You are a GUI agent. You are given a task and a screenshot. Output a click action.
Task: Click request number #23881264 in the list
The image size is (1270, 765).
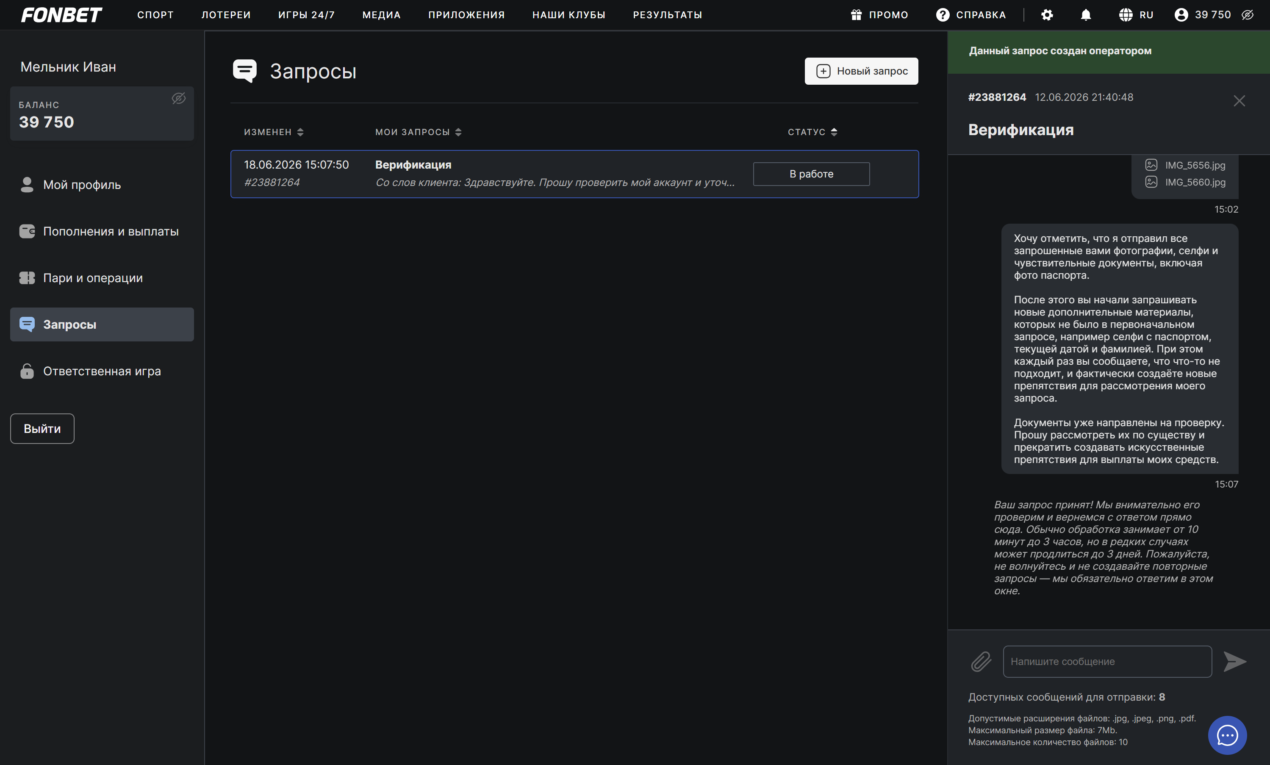[272, 182]
